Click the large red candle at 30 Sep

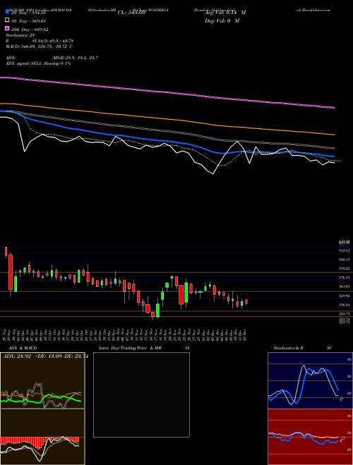point(11,272)
